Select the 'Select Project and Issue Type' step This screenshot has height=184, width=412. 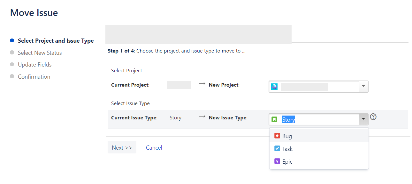[x=56, y=41]
